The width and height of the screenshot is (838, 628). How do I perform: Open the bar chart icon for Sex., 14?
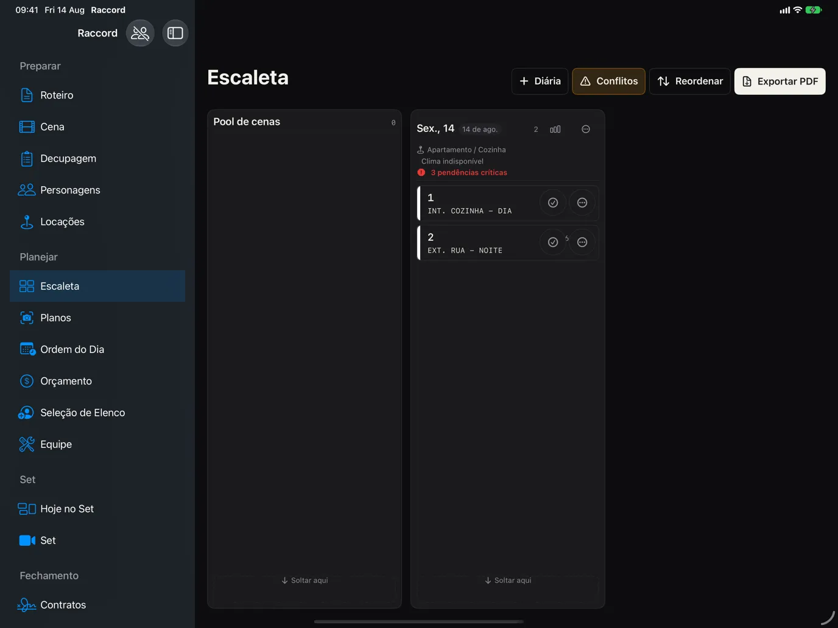(x=555, y=129)
